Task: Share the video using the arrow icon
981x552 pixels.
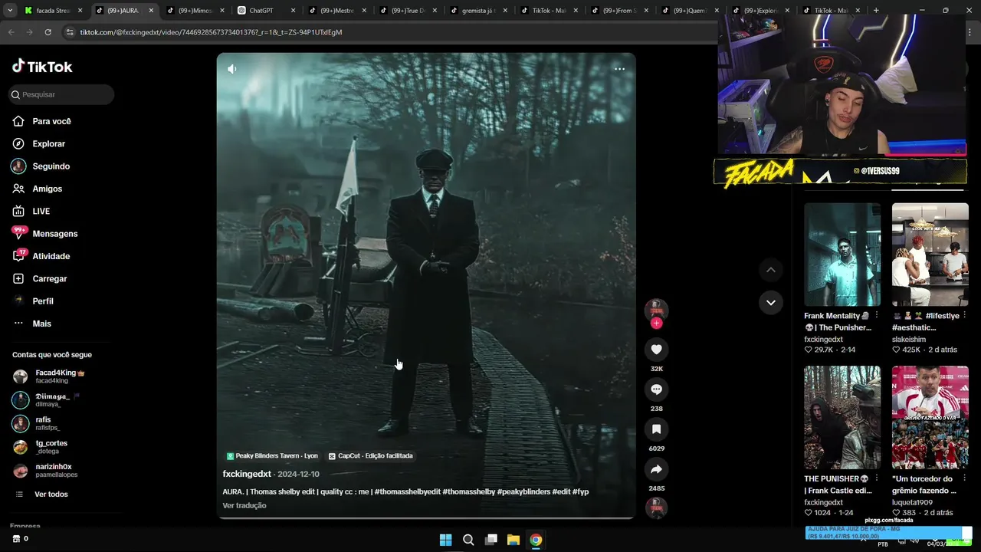Action: pos(656,469)
